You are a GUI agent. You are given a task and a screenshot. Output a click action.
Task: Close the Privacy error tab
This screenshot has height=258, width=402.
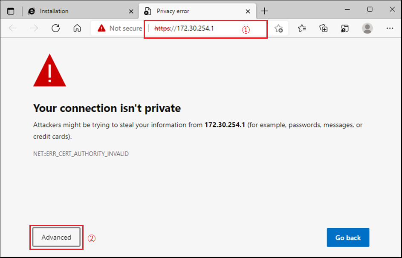pyautogui.click(x=248, y=11)
